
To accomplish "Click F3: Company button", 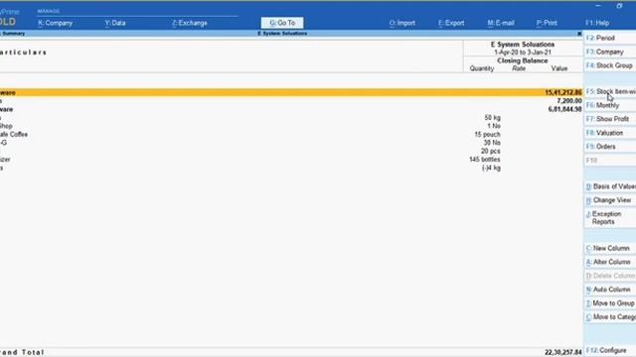I will (609, 52).
